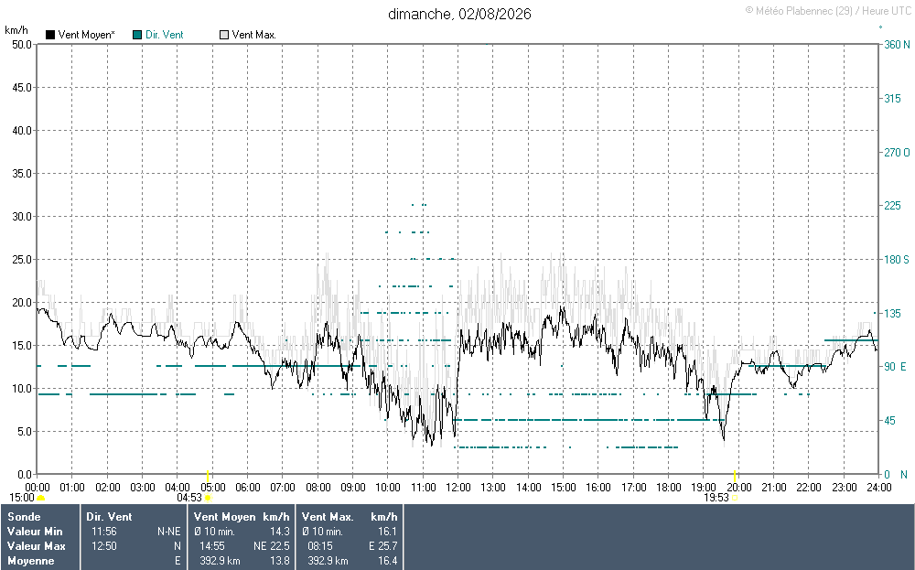Click the '18:00' time axis label
The image size is (915, 570).
[668, 488]
